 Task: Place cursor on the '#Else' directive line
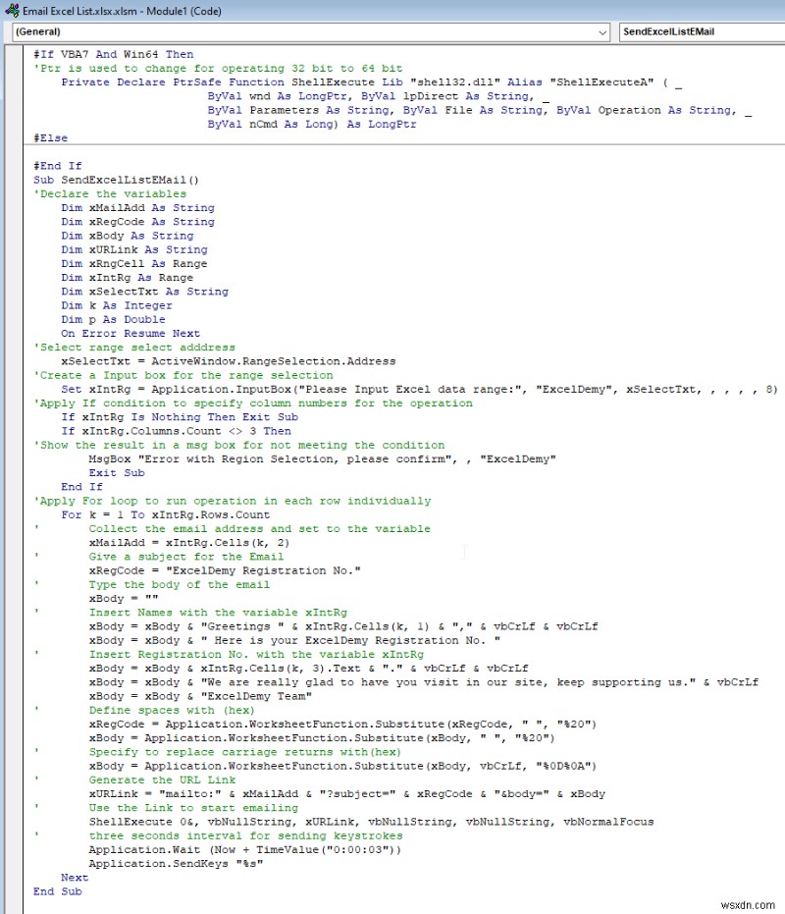(x=50, y=138)
